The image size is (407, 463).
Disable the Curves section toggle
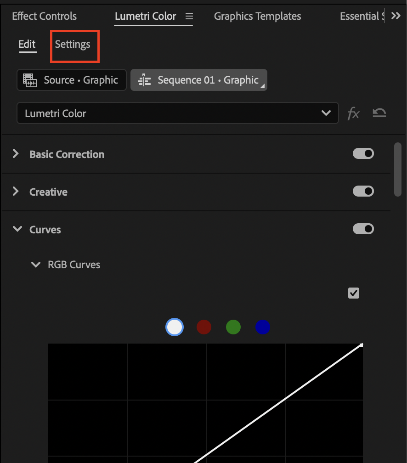[x=363, y=229]
